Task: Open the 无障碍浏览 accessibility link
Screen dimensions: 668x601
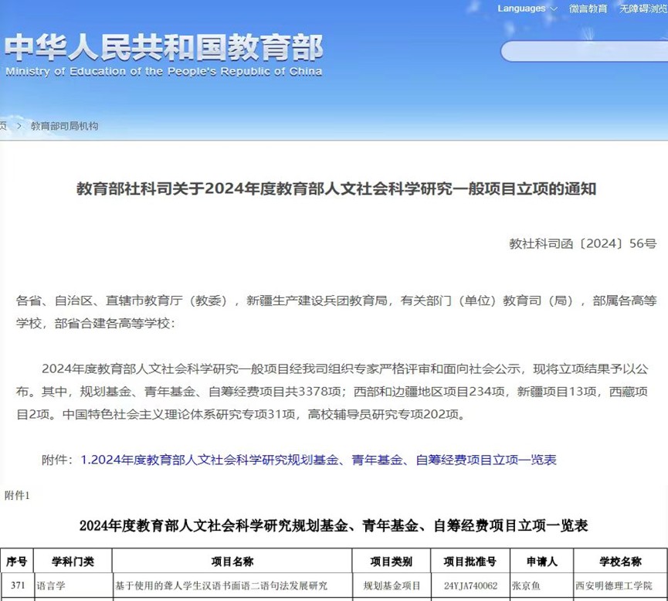Action: pos(643,8)
